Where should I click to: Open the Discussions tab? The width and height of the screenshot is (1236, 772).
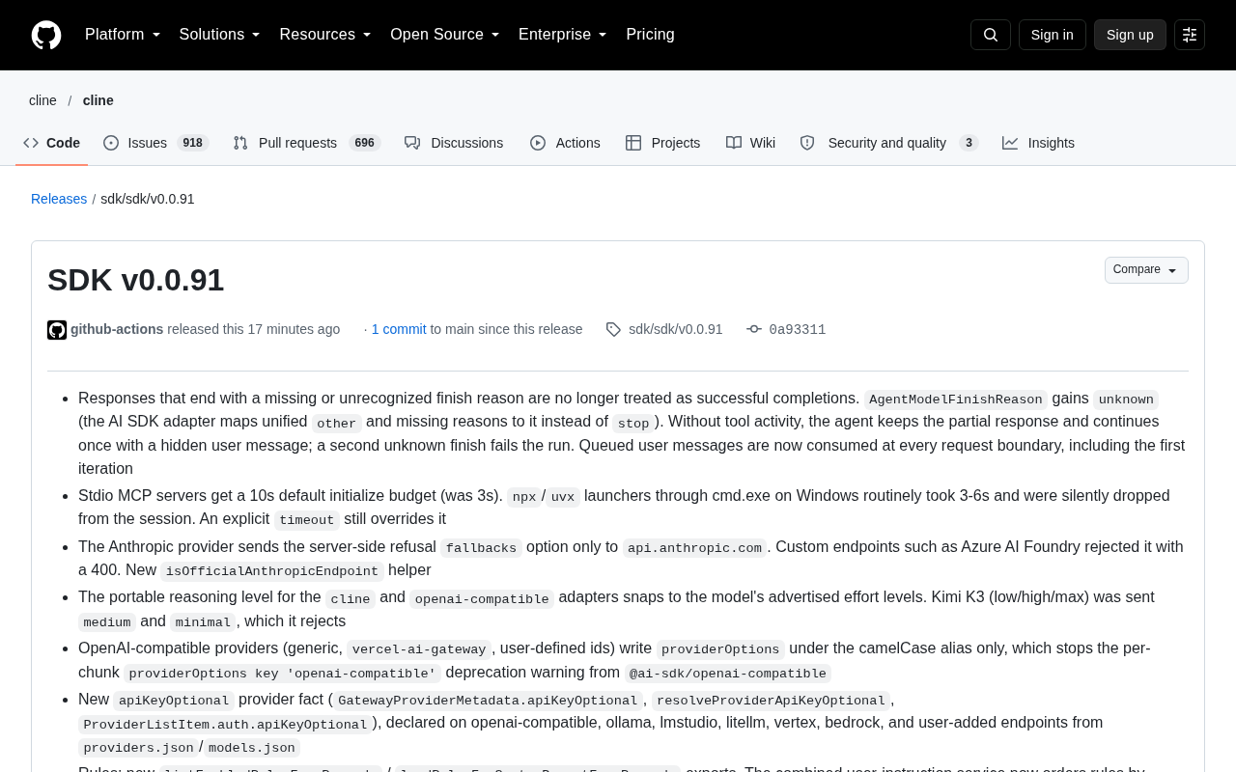coord(454,143)
